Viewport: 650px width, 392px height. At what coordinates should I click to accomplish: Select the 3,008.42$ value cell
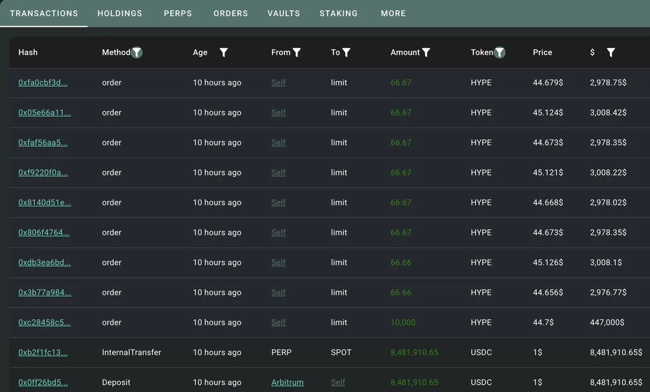608,112
